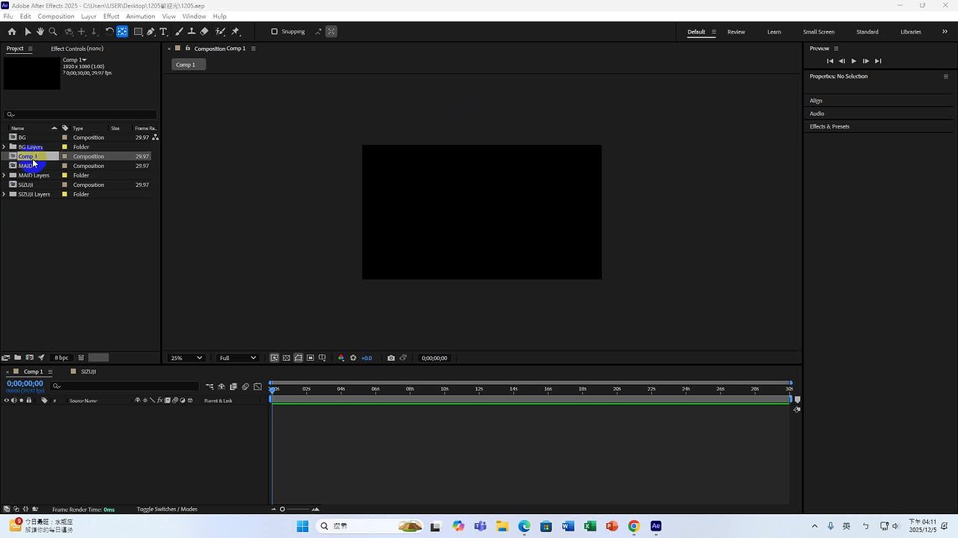Open the 25% magnification dropdown
Image resolution: width=958 pixels, height=538 pixels.
pos(186,358)
